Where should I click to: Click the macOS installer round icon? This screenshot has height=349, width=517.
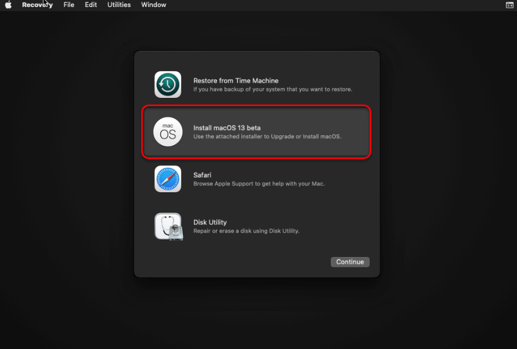(x=168, y=132)
